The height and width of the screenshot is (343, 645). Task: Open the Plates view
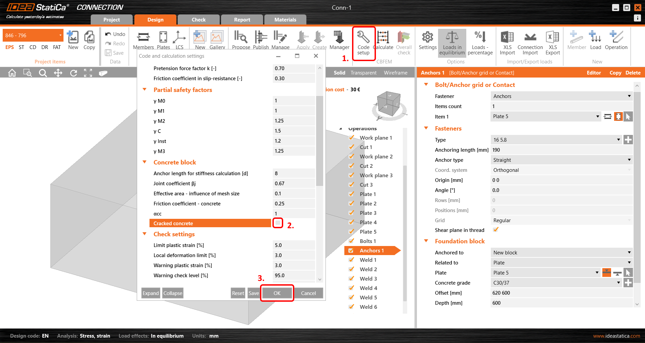[163, 40]
